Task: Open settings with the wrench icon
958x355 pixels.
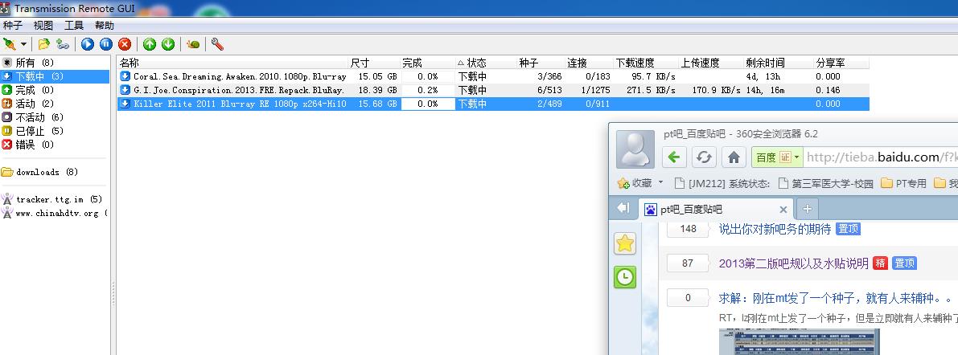Action: coord(217,44)
